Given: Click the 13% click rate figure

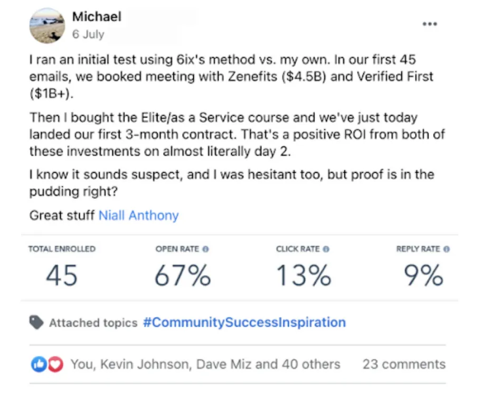Looking at the screenshot, I should pyautogui.click(x=303, y=275).
